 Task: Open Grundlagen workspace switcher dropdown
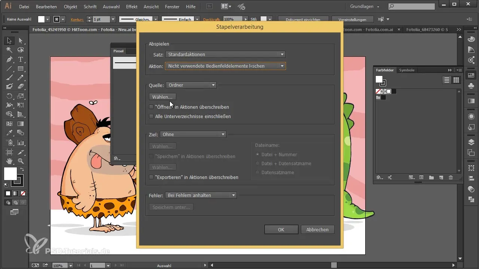[365, 7]
